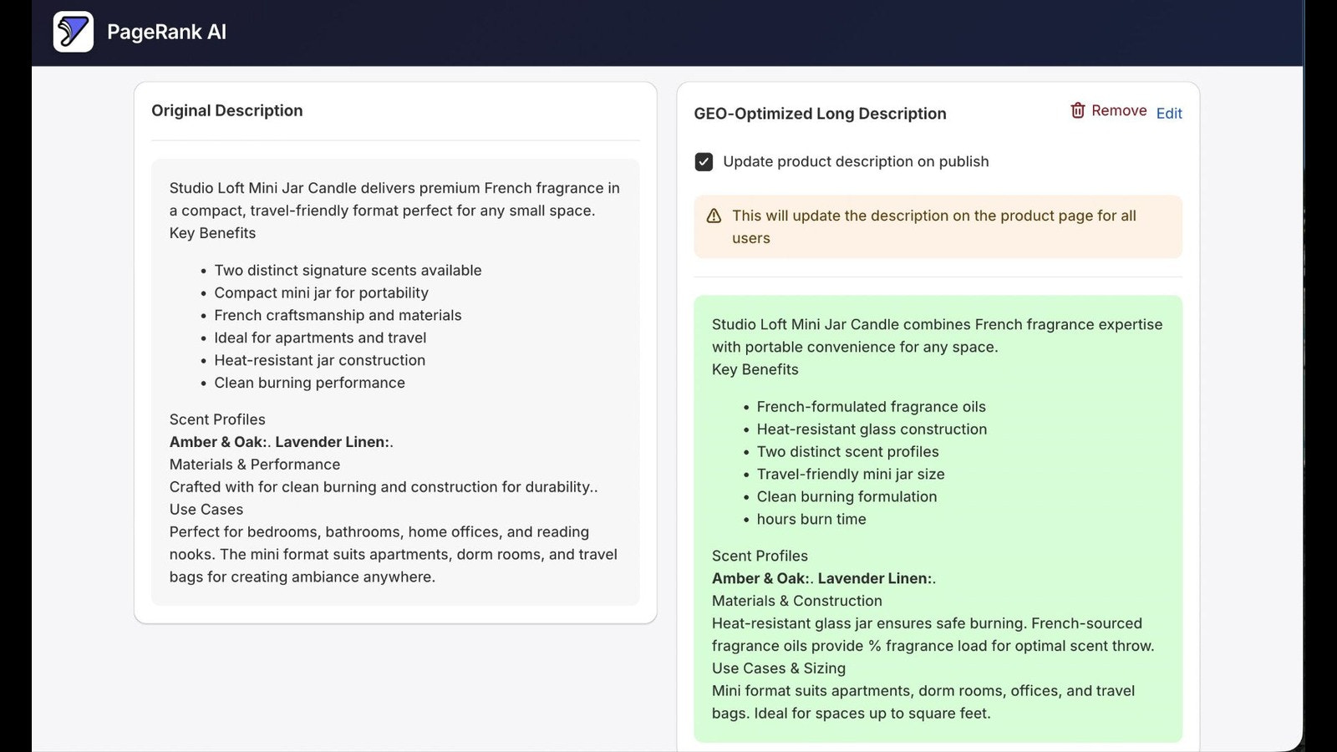Viewport: 1337px width, 752px height.
Task: Click the bold "Amber & Oak" text in green panel
Action: click(759, 578)
